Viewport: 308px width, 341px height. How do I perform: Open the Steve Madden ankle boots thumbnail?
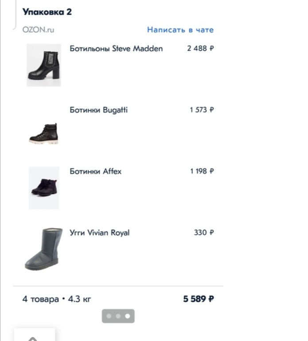coord(43,65)
